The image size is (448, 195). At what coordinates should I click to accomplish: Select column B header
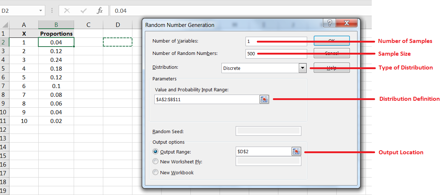(56, 25)
